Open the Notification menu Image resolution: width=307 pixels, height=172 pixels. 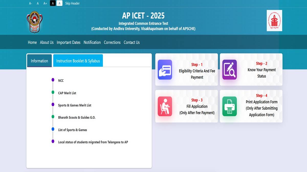tap(92, 42)
